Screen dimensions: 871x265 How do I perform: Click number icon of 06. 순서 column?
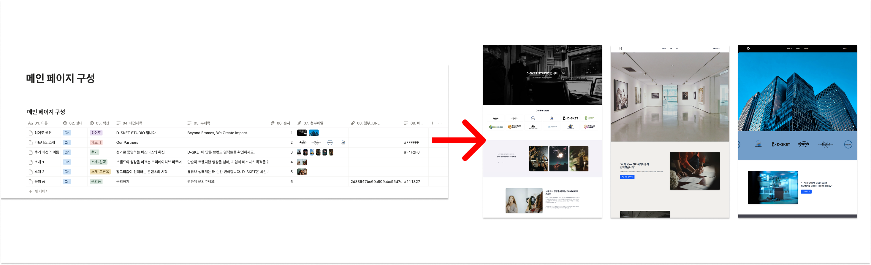(x=273, y=123)
